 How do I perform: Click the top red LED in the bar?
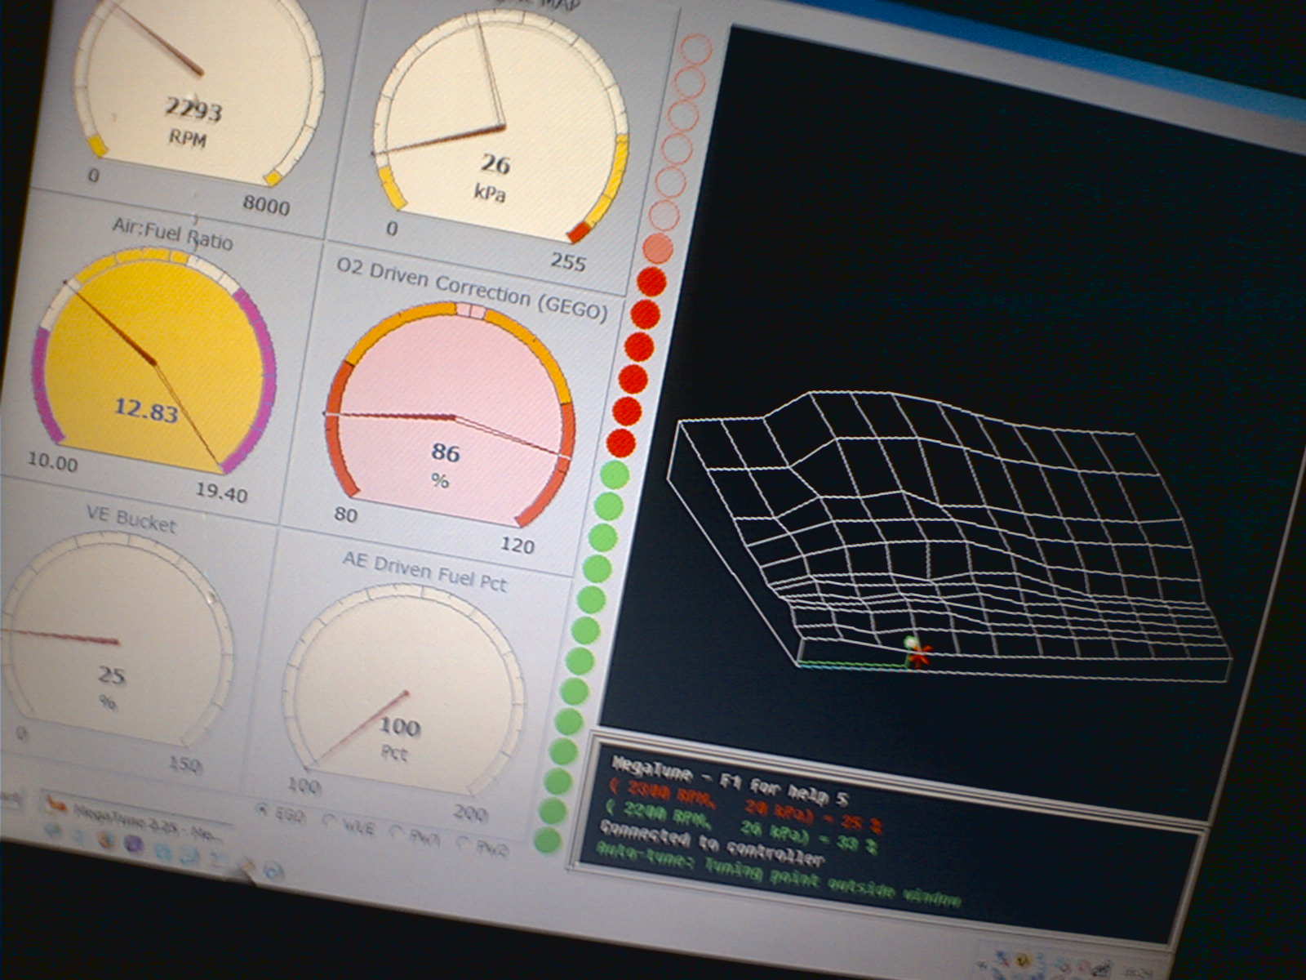[x=651, y=281]
